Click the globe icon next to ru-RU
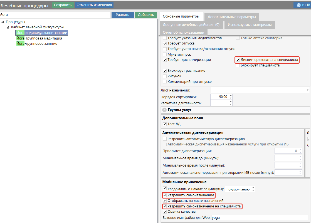311x223 pixels. pos(299,5)
